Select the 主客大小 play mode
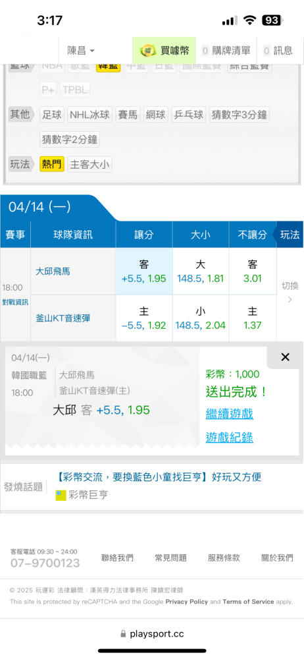The height and width of the screenshot is (659, 304). 90,164
